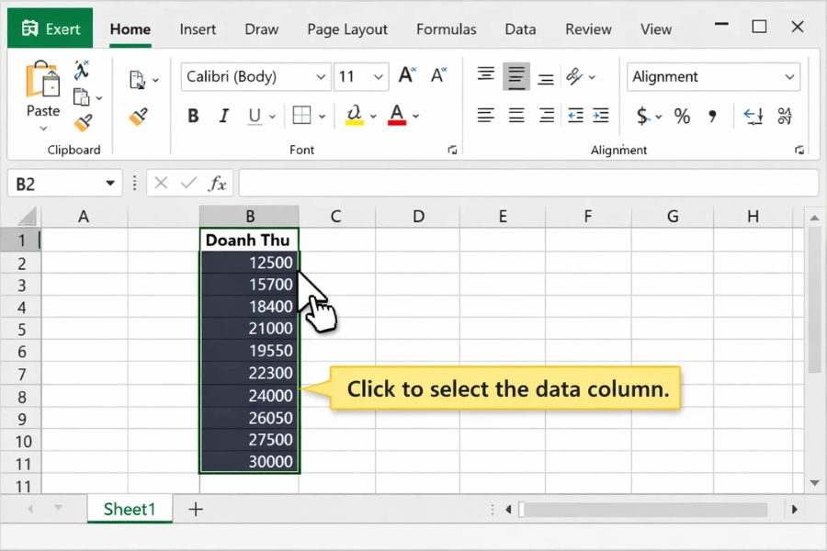Select the Percent number format icon
Viewport: 827px width, 551px height.
pos(682,117)
